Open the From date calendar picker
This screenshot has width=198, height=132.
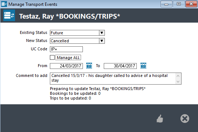[89, 66]
